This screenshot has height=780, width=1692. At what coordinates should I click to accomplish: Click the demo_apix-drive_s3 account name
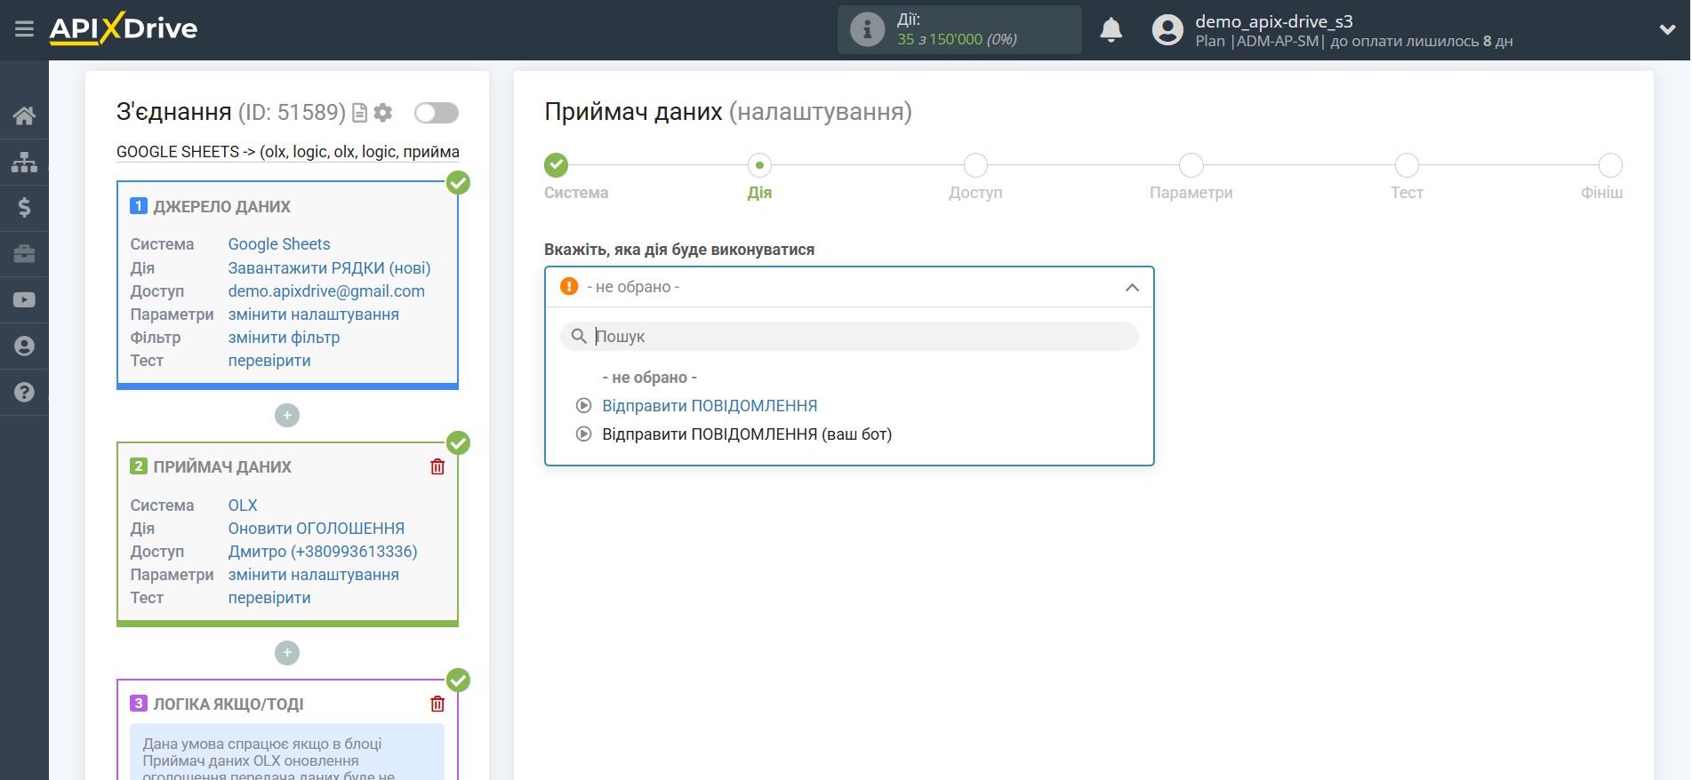point(1274,21)
